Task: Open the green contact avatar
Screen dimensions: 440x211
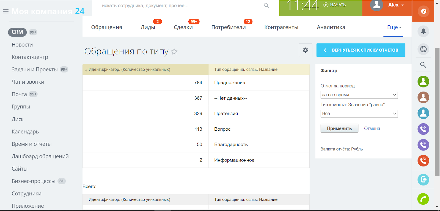Action: point(424,81)
